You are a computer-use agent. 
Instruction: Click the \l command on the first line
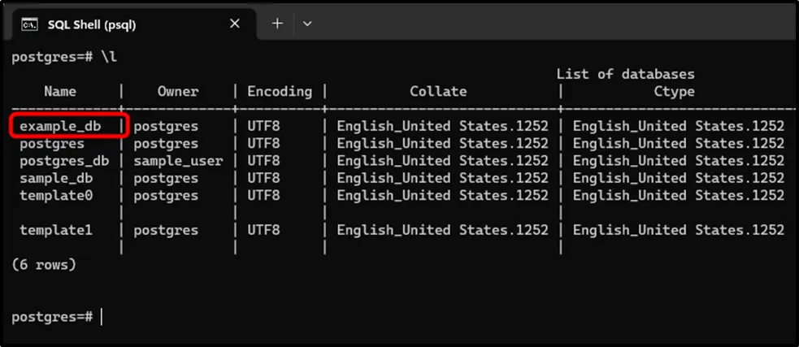[109, 57]
